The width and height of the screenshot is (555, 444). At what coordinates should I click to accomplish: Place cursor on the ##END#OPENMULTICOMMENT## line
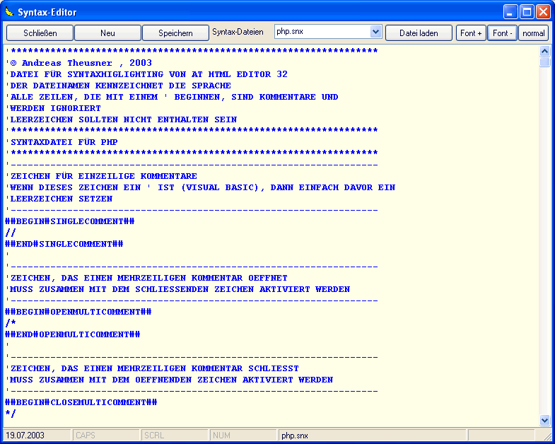point(73,334)
